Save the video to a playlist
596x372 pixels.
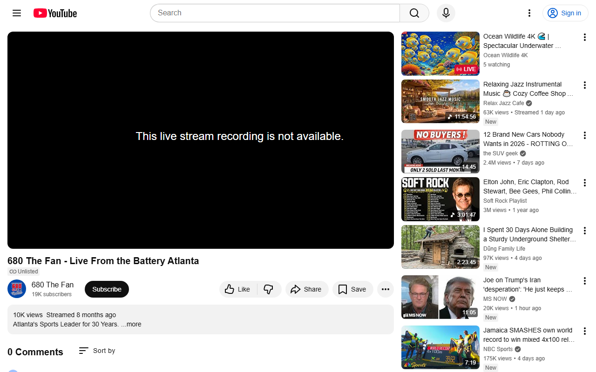click(x=352, y=289)
